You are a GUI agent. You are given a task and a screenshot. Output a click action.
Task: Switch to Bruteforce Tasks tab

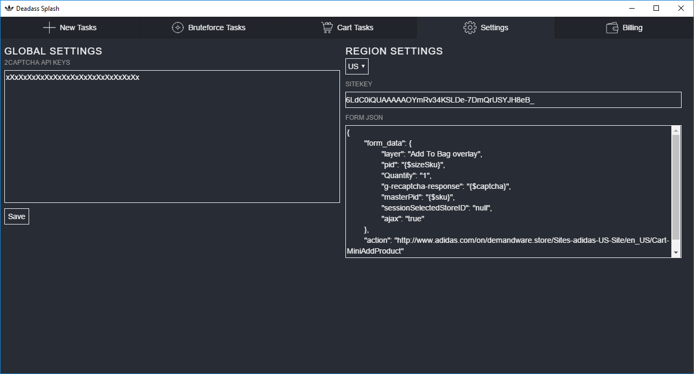pos(209,28)
